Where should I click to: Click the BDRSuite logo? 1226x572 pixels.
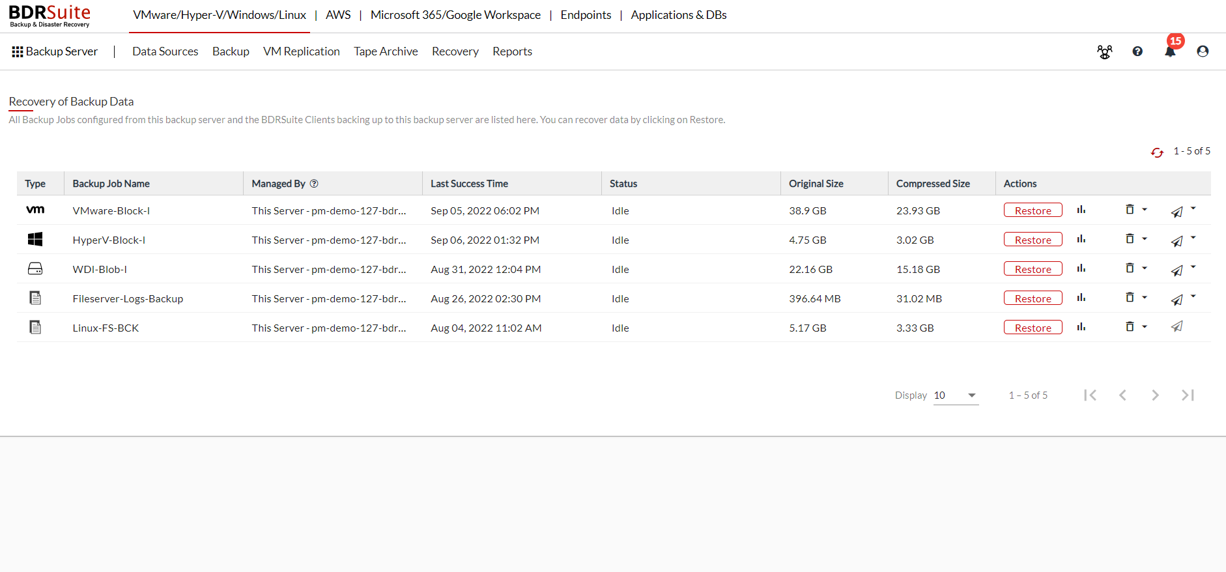click(x=50, y=16)
